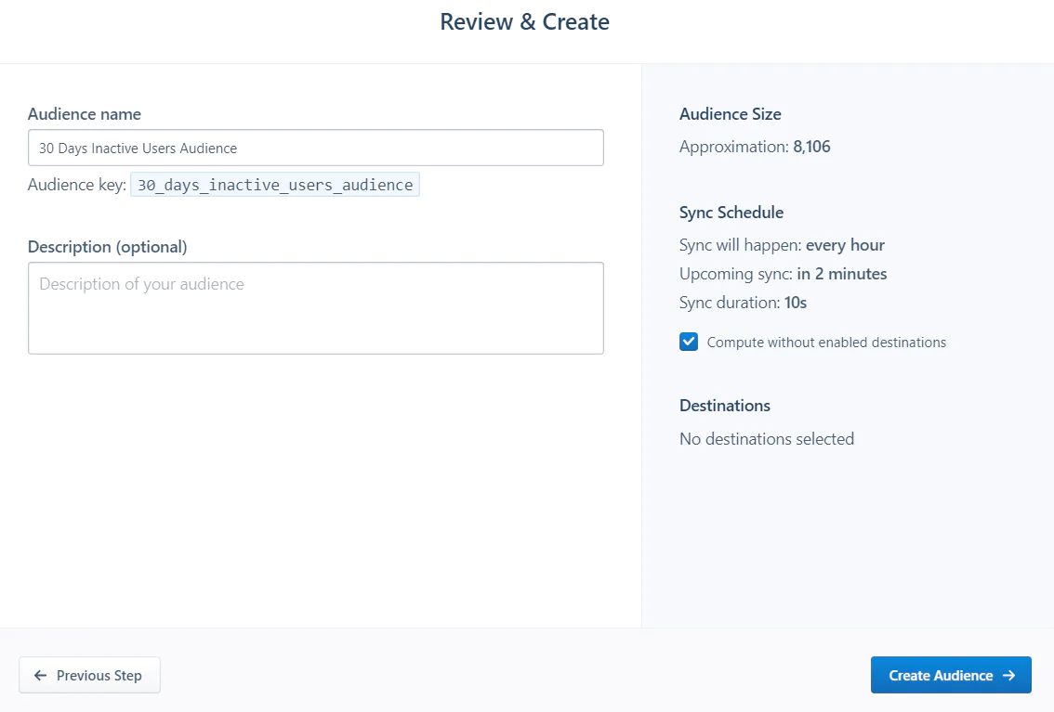Image resolution: width=1054 pixels, height=712 pixels.
Task: Click the Sync Schedule heading
Action: tap(731, 213)
